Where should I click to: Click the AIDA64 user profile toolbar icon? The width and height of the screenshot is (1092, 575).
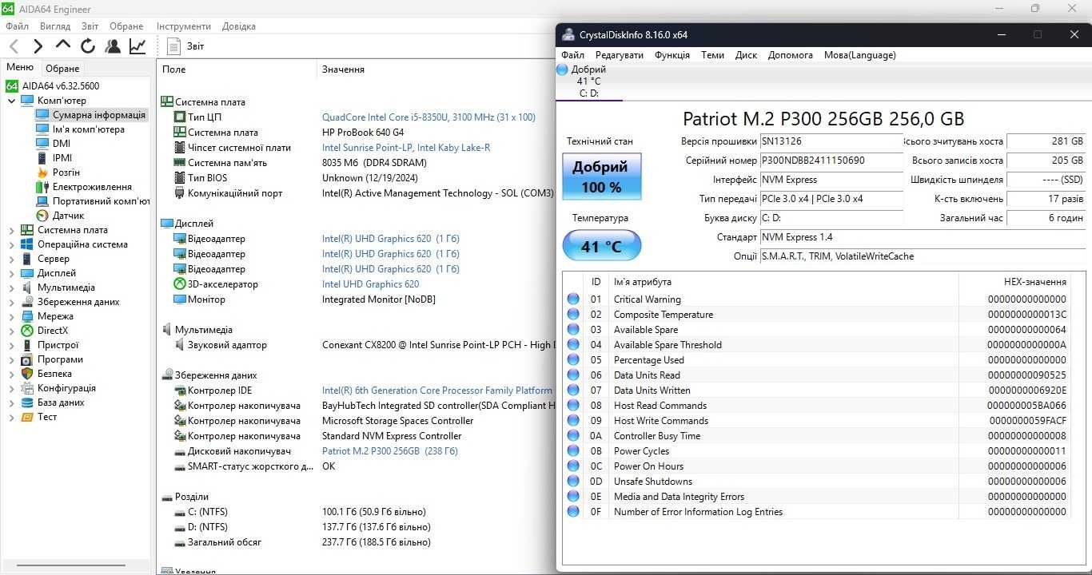(x=113, y=46)
